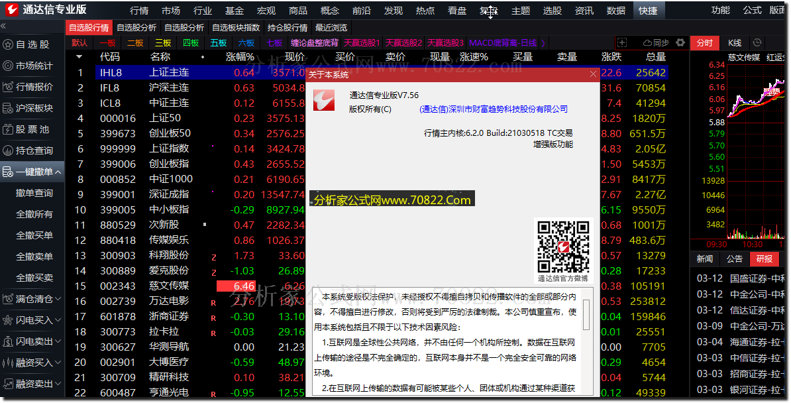Click the 同步 cloud sync icon
The width and height of the screenshot is (791, 403).
click(656, 43)
